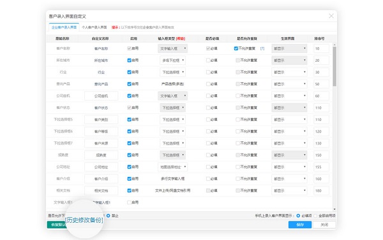Viewport: 383px width, 240px height.
Task: Check 不允许重复 for the 公司座机 row
Action: (237, 95)
